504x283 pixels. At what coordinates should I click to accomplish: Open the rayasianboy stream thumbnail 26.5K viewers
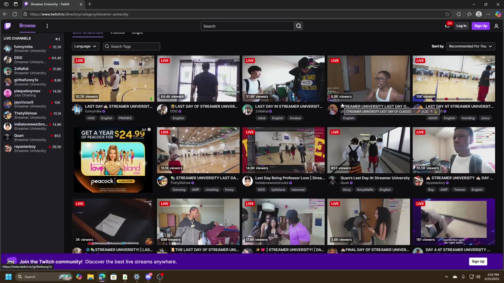point(454,150)
